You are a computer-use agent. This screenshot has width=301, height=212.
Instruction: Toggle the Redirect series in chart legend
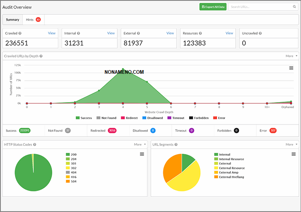[128, 118]
